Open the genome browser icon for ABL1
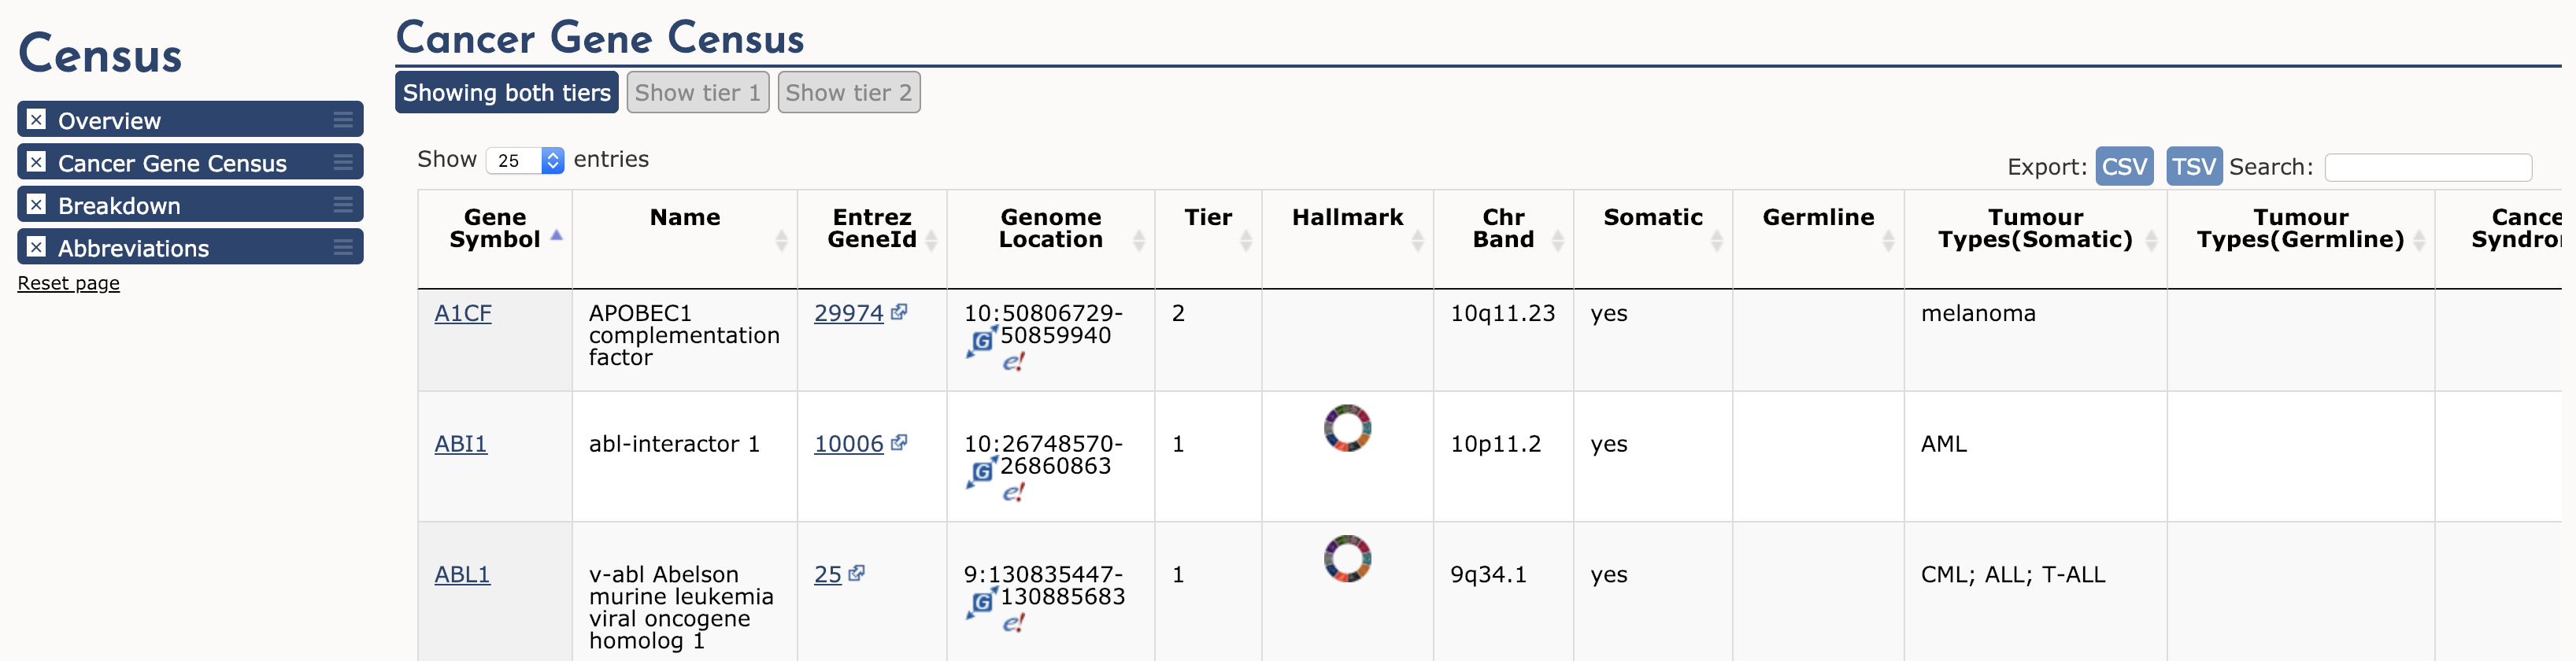 pos(982,602)
